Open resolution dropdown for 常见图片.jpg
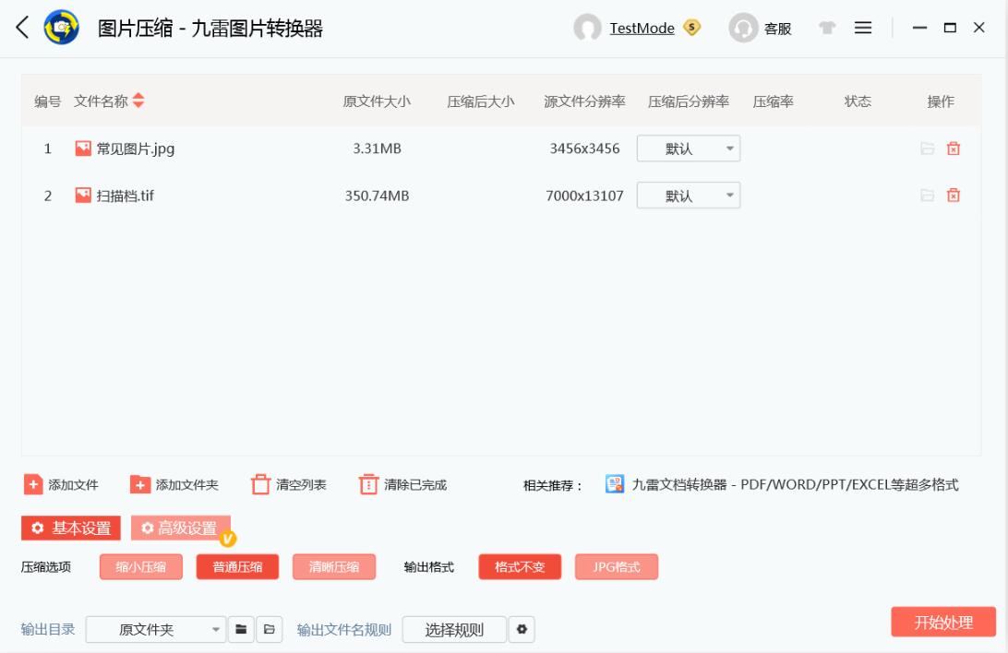1008x653 pixels. coord(689,148)
